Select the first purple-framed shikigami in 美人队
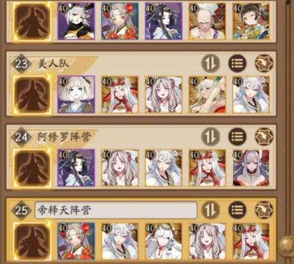The width and height of the screenshot is (294, 264). [x=76, y=95]
